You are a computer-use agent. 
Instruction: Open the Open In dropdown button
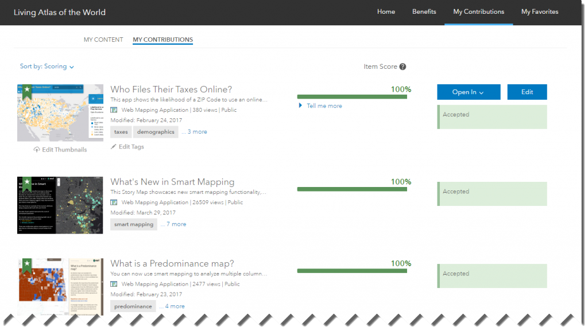pyautogui.click(x=469, y=92)
